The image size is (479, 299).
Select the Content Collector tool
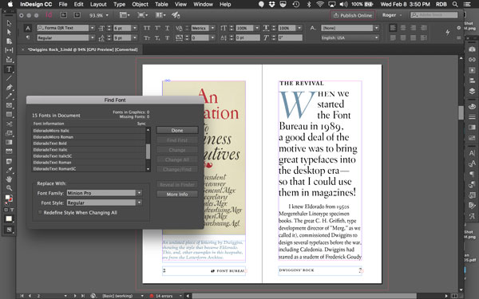9,60
